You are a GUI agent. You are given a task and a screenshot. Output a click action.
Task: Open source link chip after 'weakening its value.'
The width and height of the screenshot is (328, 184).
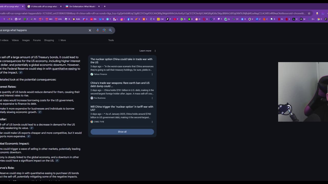(32, 128)
